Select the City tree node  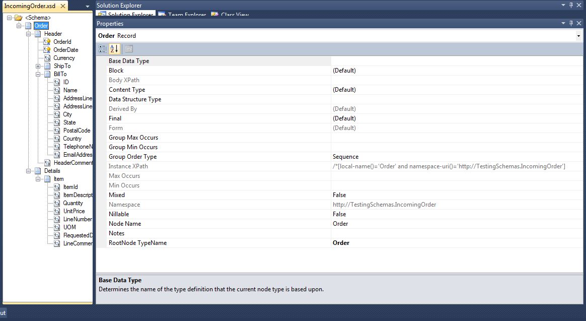click(x=67, y=114)
